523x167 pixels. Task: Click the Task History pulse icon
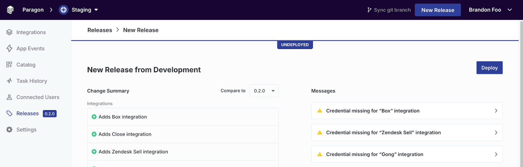tap(9, 81)
